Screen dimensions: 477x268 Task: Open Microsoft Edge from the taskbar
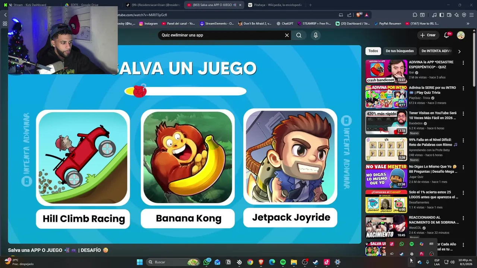coord(272,262)
